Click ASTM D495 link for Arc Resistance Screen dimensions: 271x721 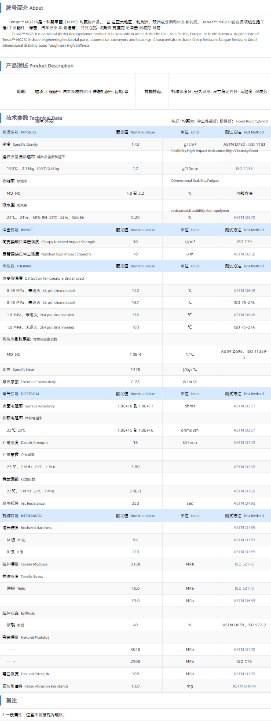(x=244, y=503)
